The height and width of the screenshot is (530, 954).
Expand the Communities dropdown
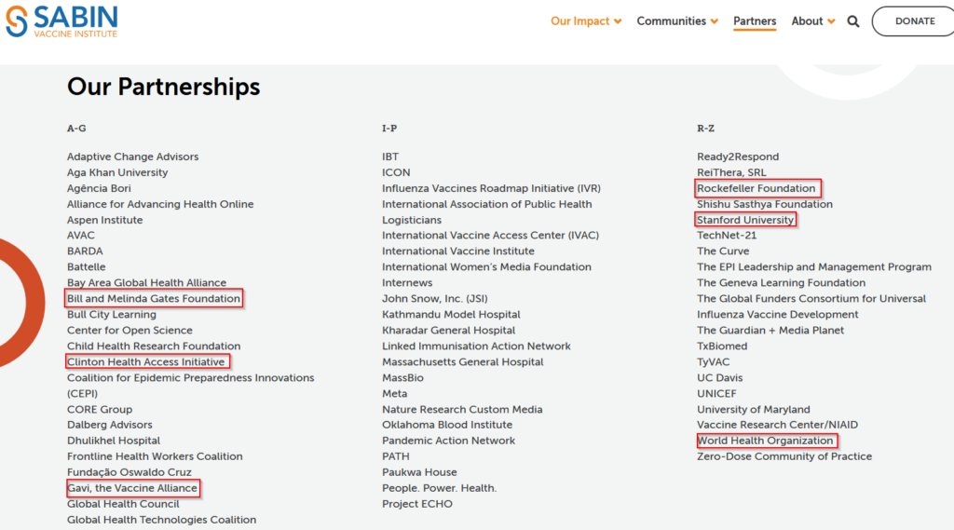pos(677,21)
